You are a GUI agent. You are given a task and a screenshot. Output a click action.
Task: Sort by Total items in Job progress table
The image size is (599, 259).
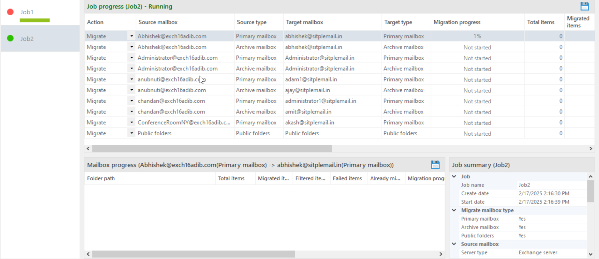click(544, 22)
